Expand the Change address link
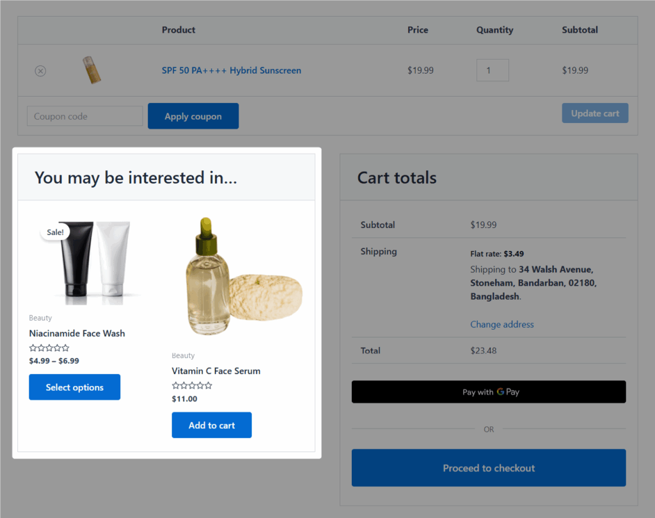 (501, 325)
